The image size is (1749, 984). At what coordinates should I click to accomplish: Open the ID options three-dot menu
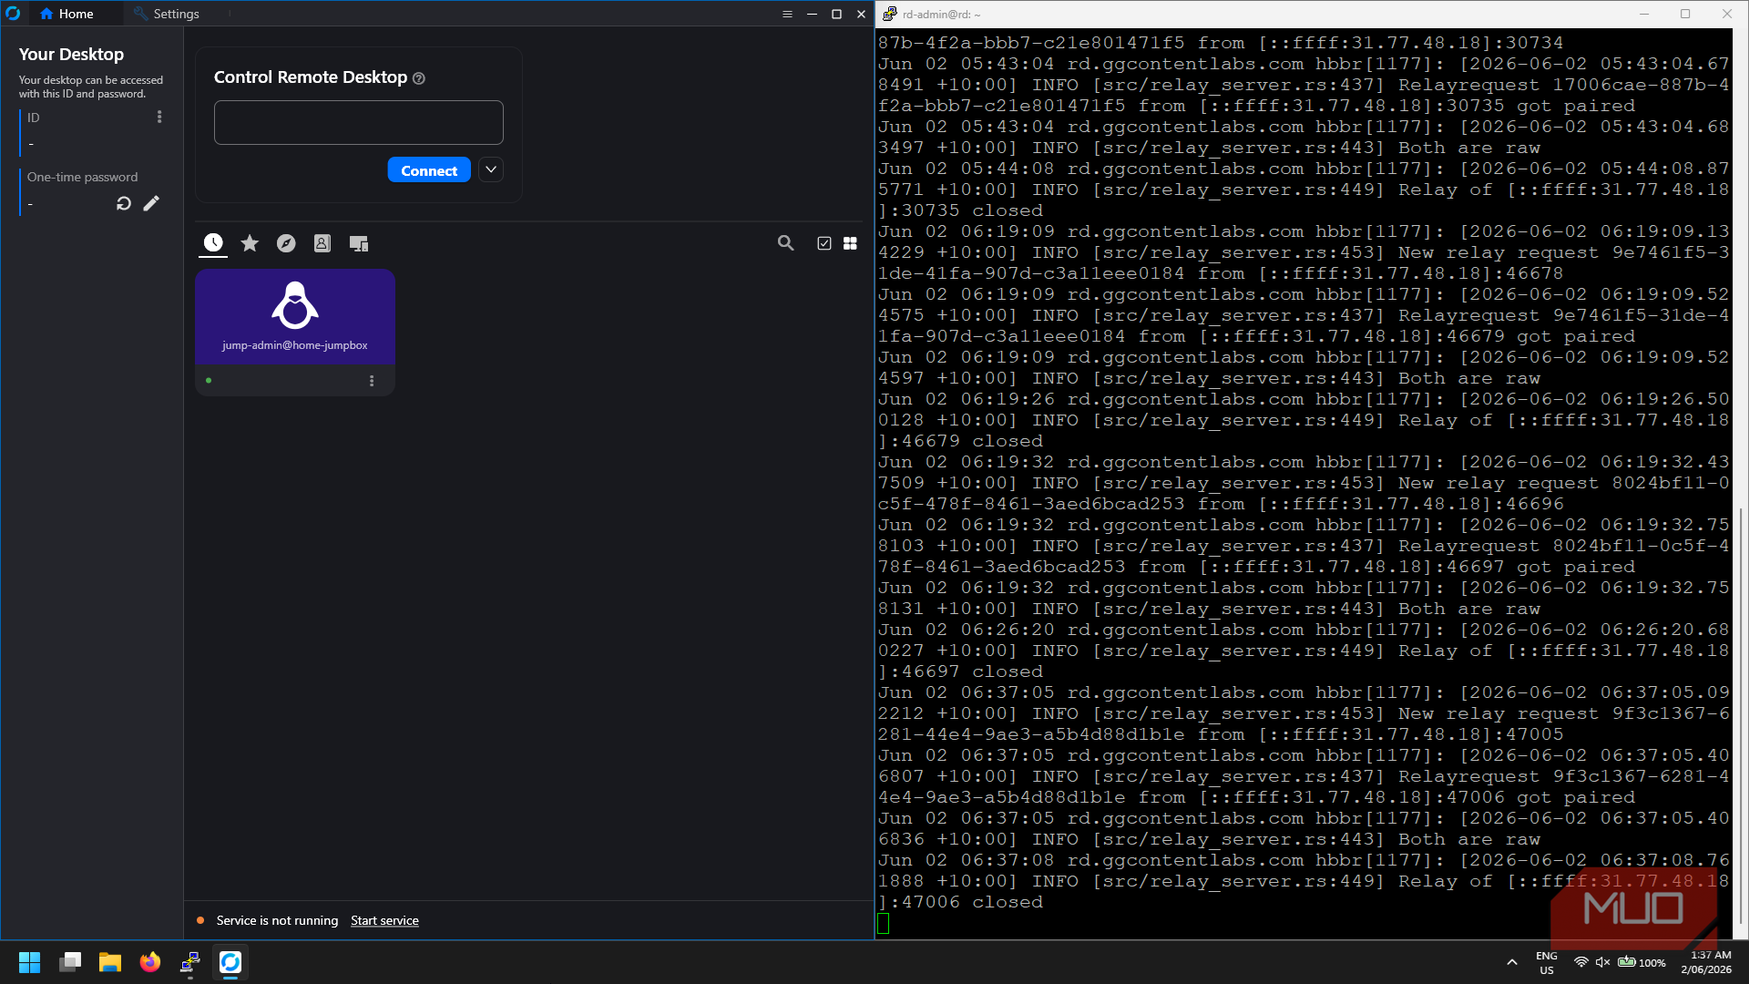159,117
